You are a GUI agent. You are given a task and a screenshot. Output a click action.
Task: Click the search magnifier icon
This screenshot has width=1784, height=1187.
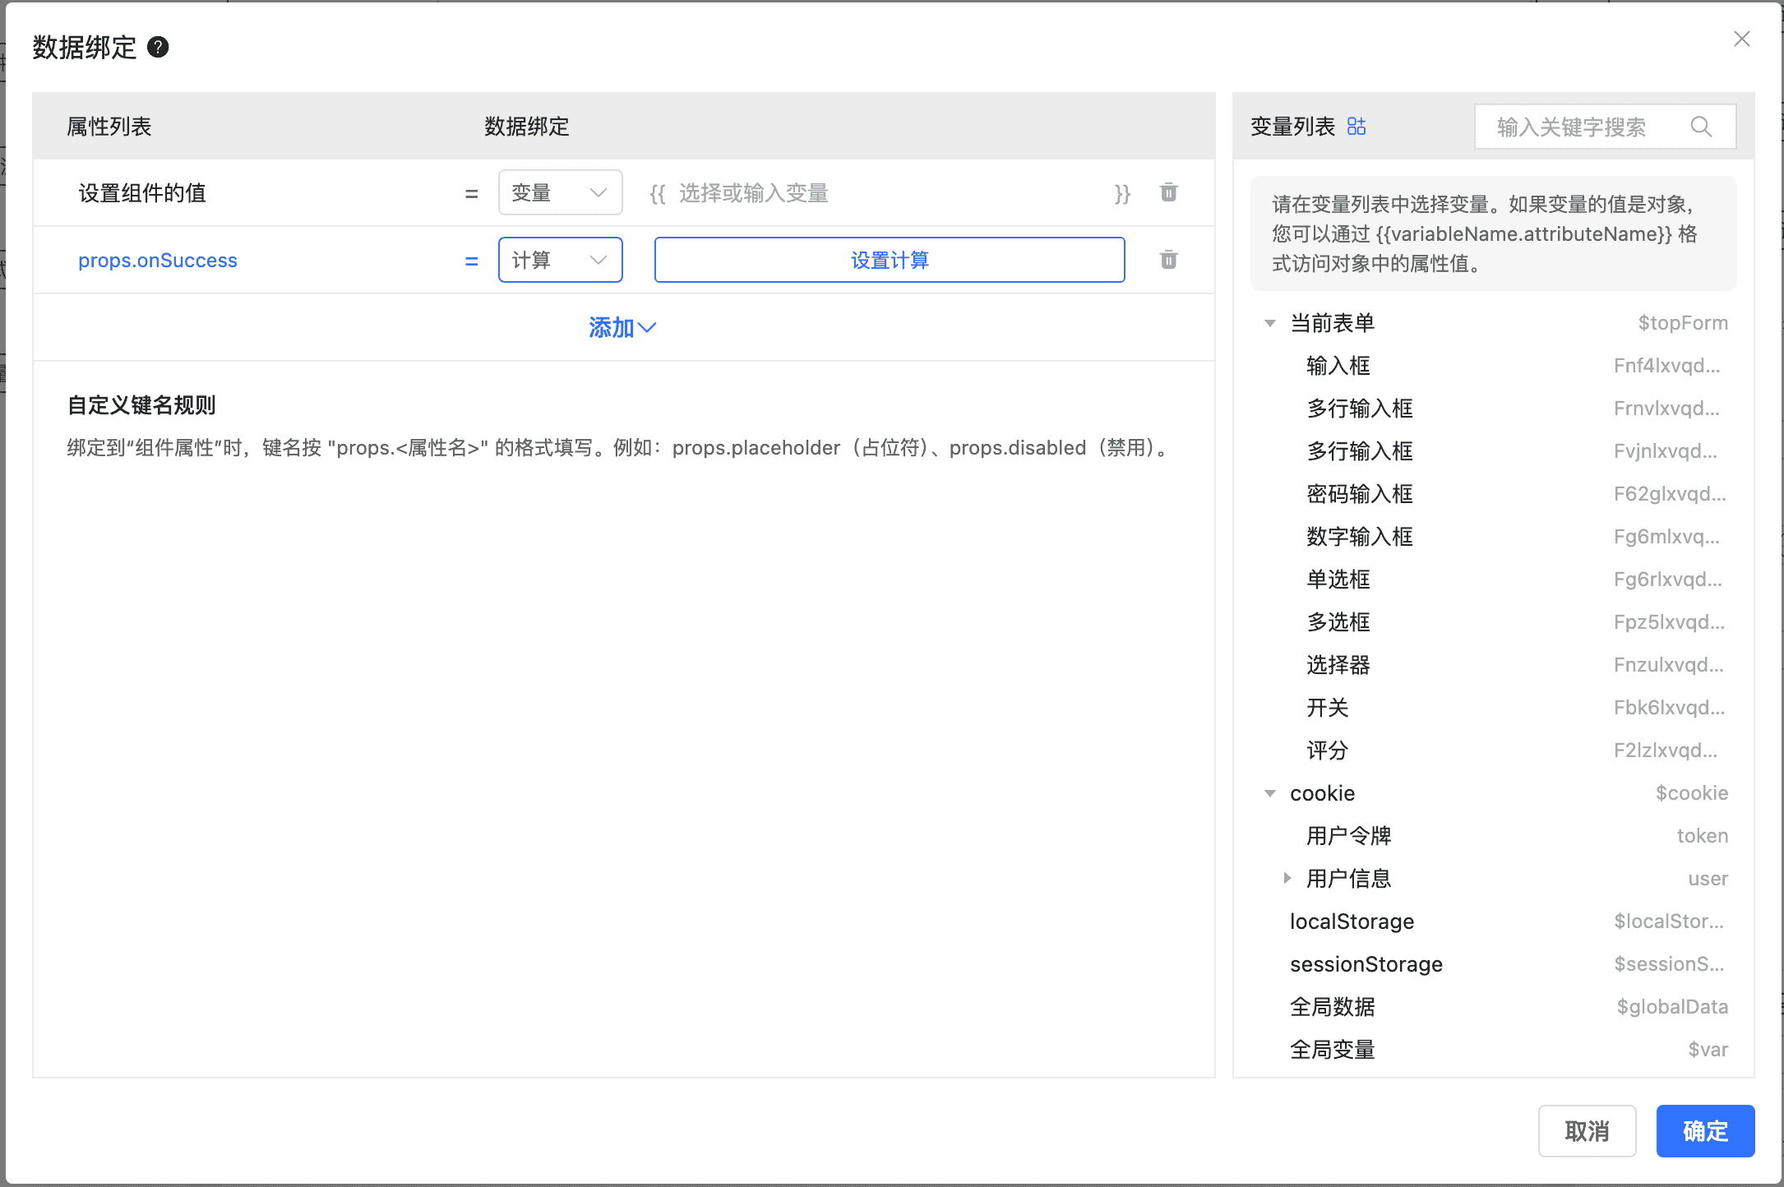click(x=1701, y=126)
